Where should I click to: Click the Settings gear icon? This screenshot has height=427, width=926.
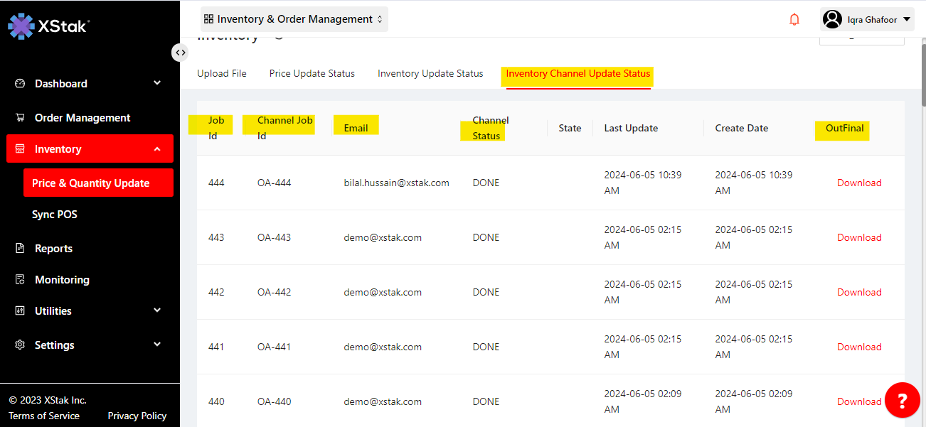tap(21, 345)
